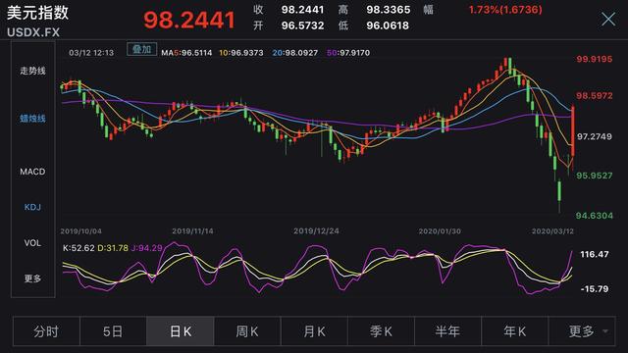Click the timestamp 03/12 12:13
Image resolution: width=628 pixels, height=353 pixels.
(x=91, y=53)
